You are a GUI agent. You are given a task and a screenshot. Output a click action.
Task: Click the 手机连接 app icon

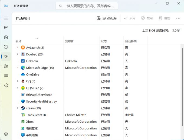coord(23,135)
